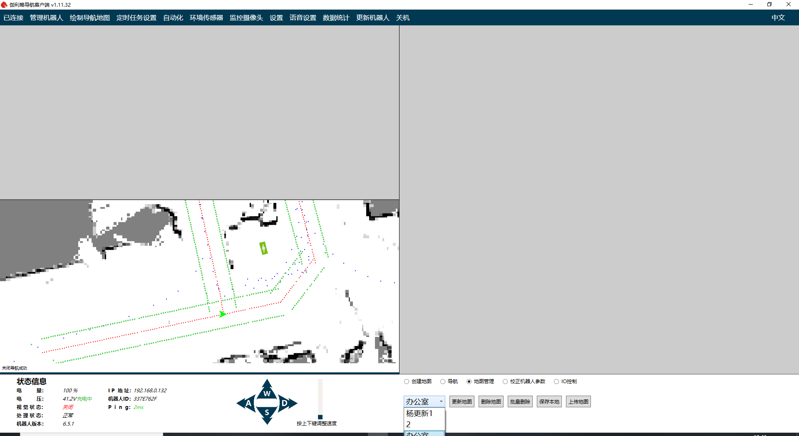This screenshot has height=436, width=799.
Task: Select the 导航 radio button
Action: tap(443, 381)
